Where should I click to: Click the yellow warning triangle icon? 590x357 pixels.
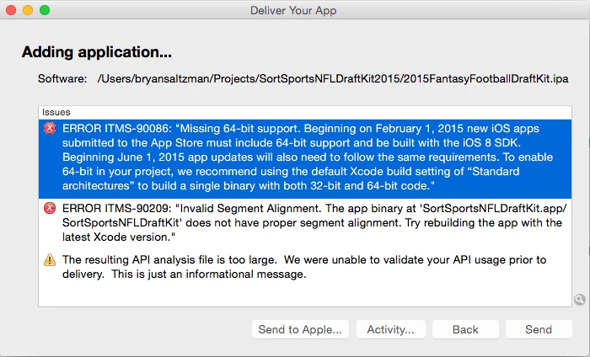(50, 259)
